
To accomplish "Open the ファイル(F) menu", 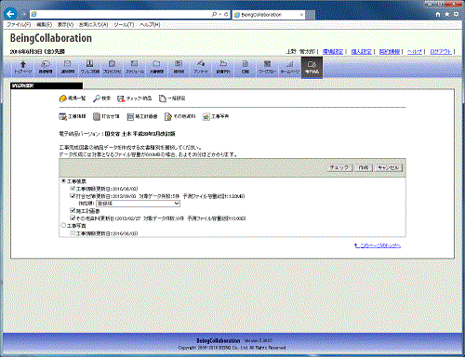I will pyautogui.click(x=19, y=24).
